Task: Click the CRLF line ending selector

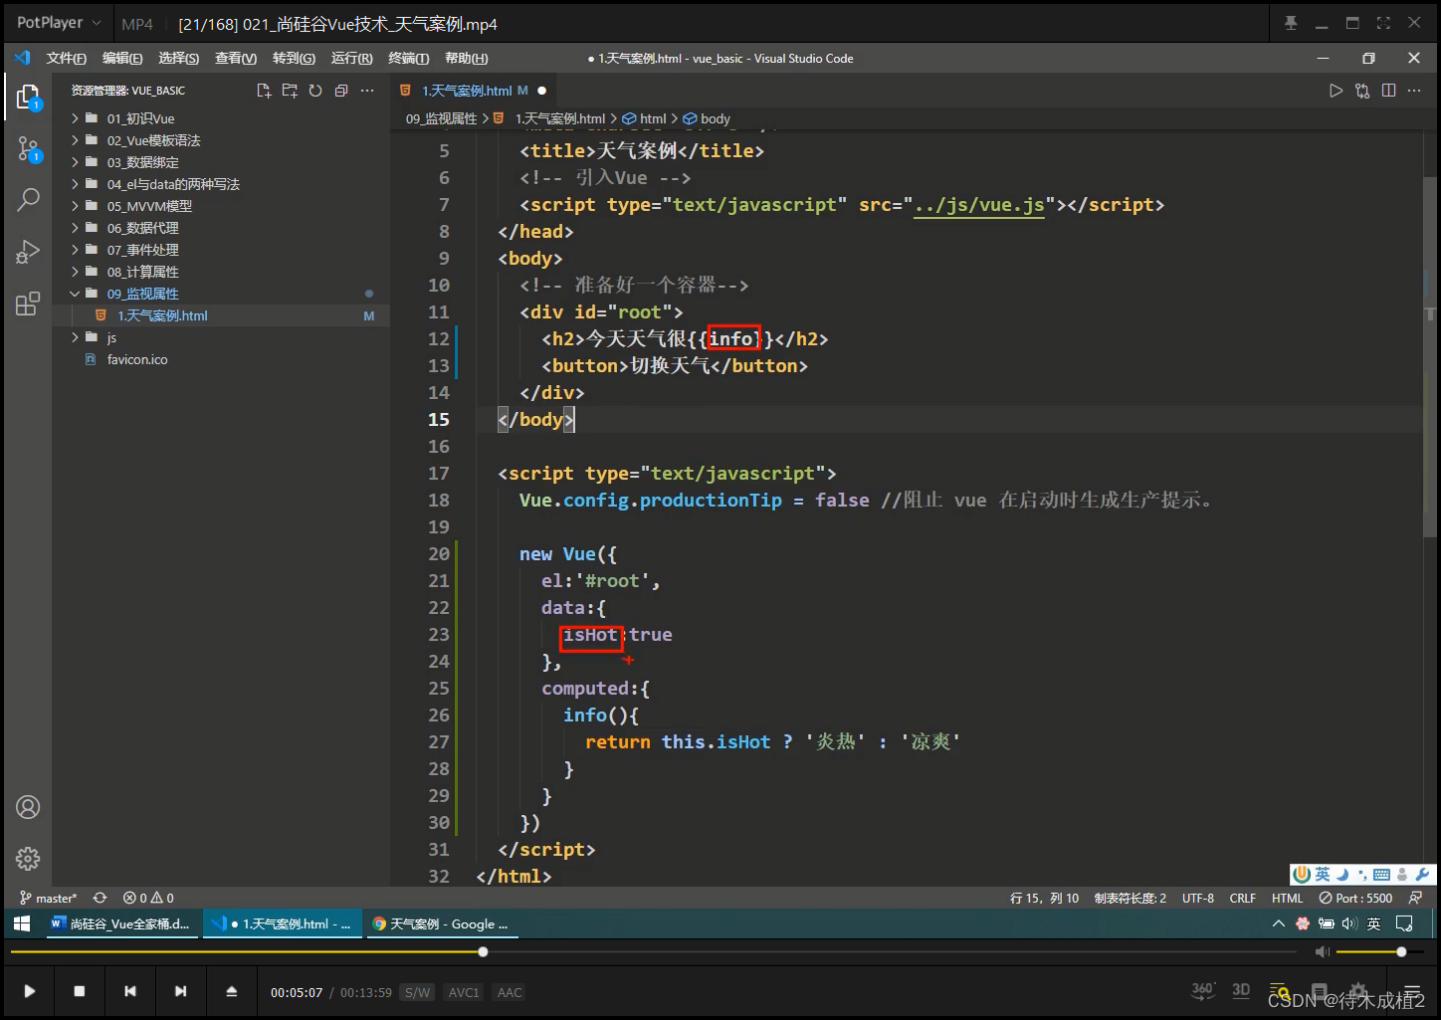Action: point(1243,898)
